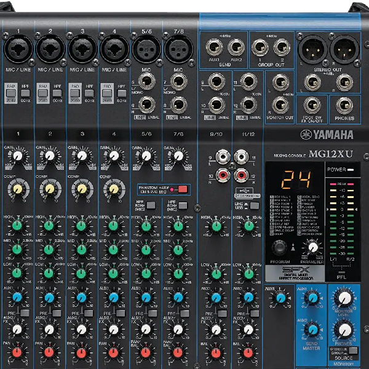This screenshot has height=369, width=369.
Task: Click the COMP knob on channel 2
Action: [x=50, y=189]
